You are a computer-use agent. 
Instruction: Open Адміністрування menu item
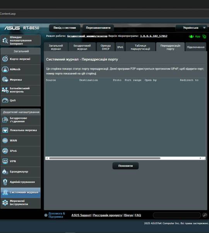coord(21,182)
